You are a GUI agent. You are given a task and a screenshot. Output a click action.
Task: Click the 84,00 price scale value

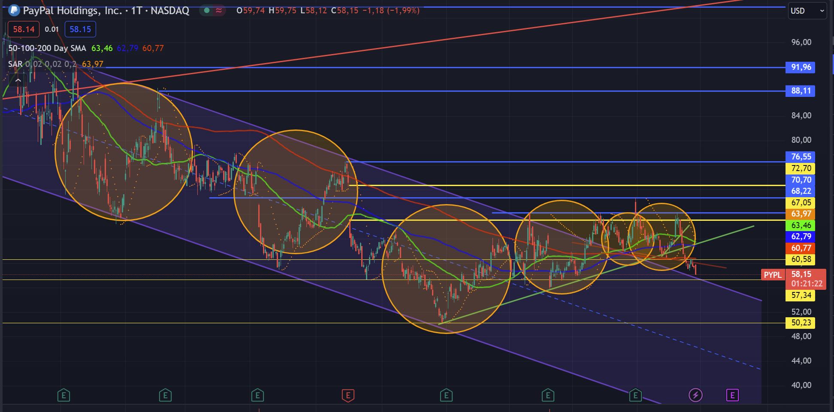(801, 115)
